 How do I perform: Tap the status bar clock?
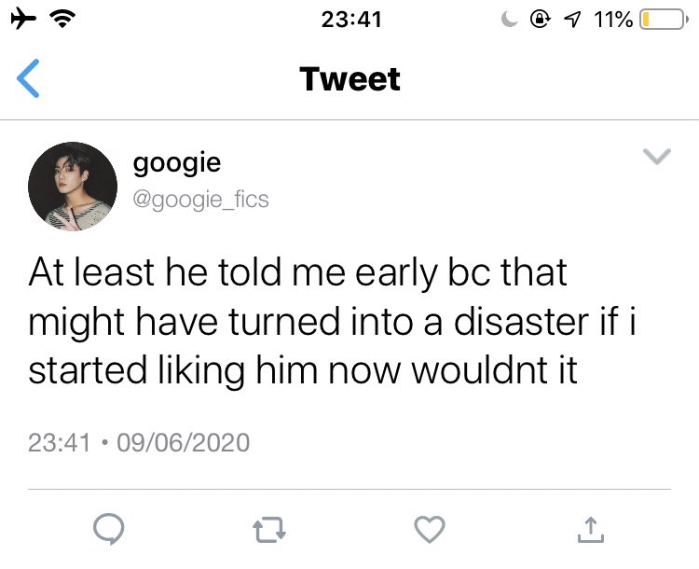[x=351, y=20]
